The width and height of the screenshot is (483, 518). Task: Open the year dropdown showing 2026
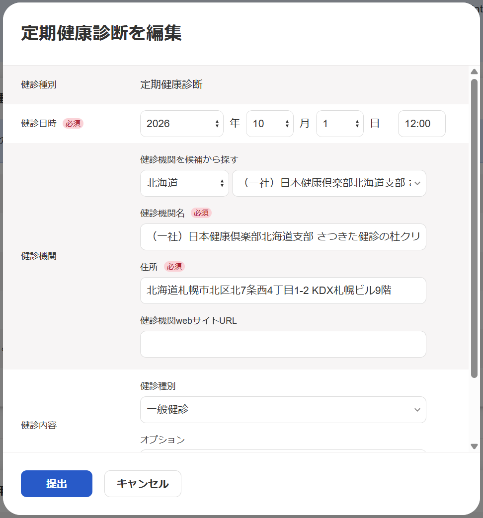[x=181, y=124]
